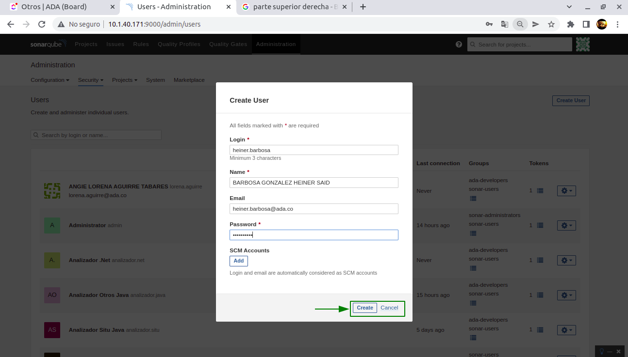Open the help question mark icon

click(x=459, y=44)
